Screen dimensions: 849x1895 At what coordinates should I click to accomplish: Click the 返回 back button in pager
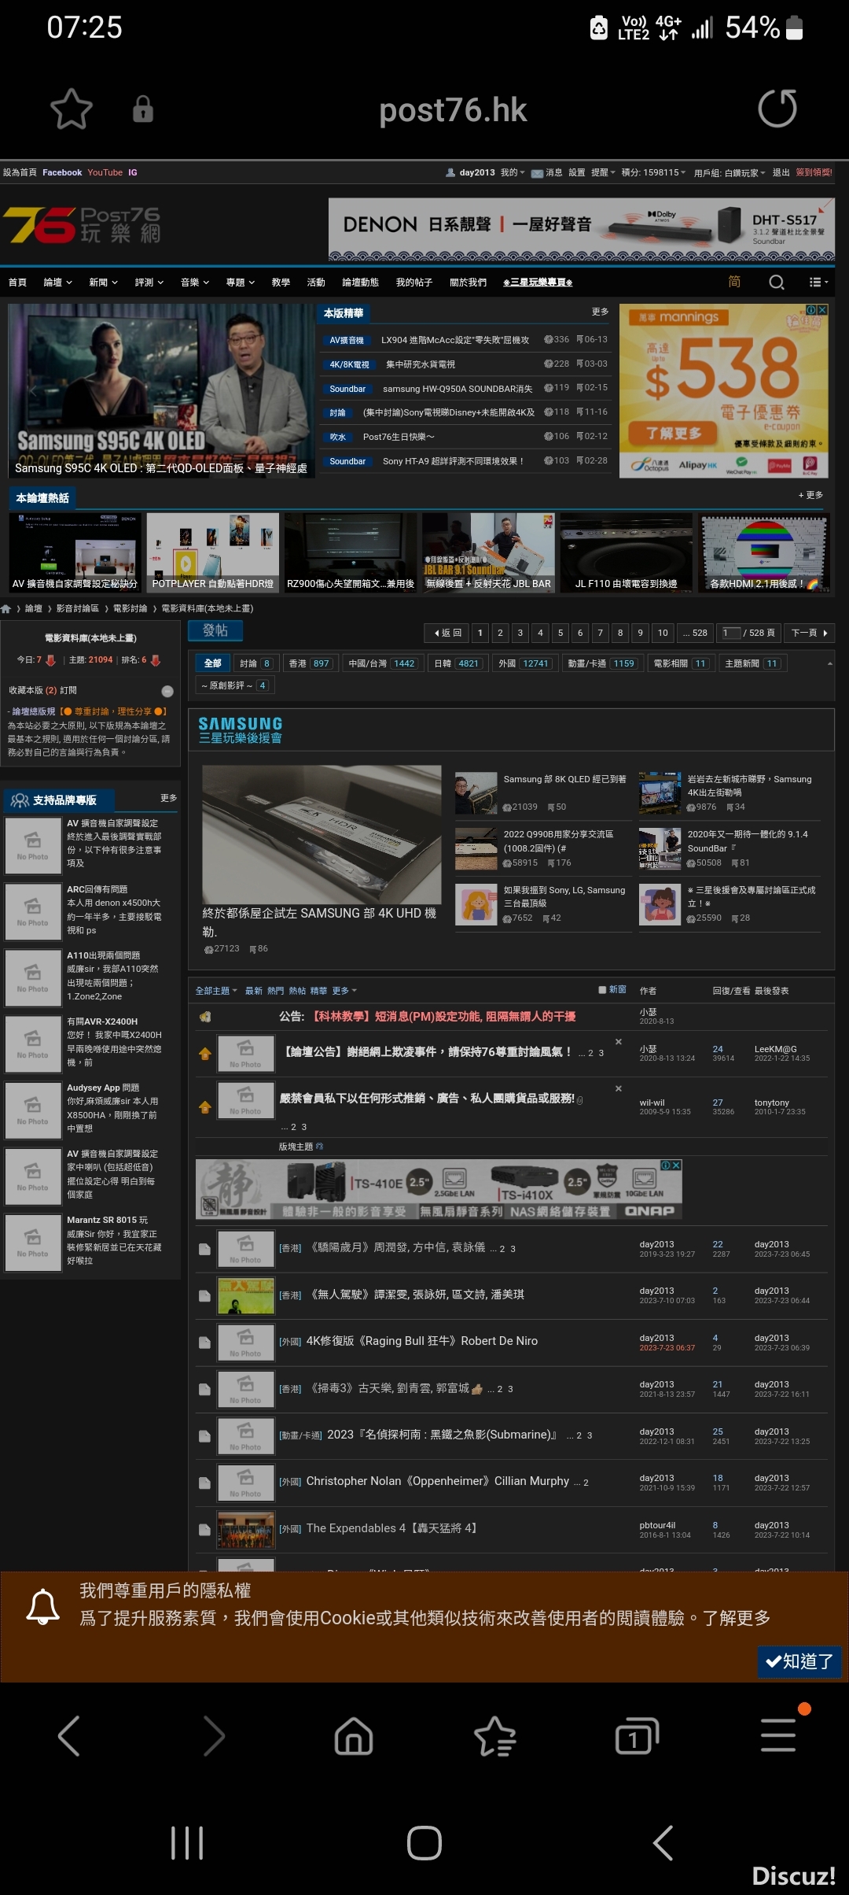[447, 633]
